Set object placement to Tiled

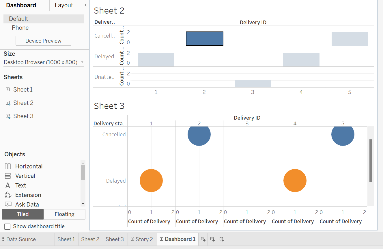pos(23,214)
